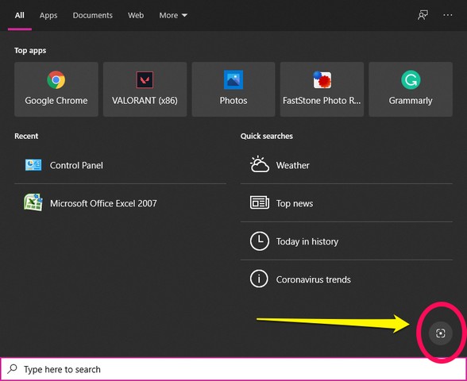Run the Weather quick search
467x381 pixels.
[x=346, y=165]
